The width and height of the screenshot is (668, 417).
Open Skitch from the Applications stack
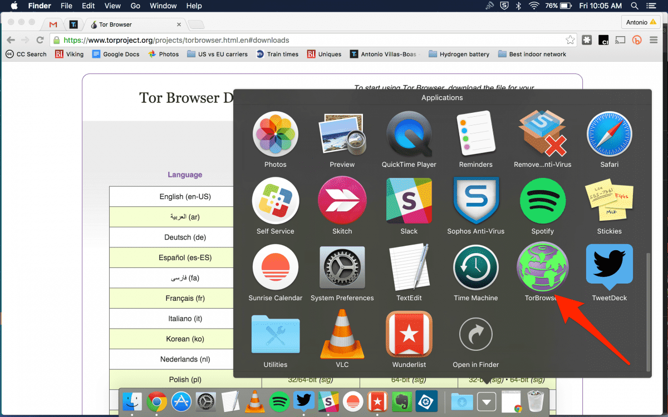pos(342,201)
